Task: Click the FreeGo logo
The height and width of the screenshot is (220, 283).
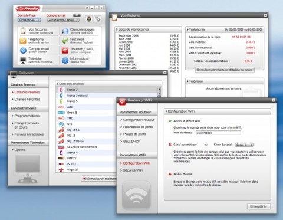Action: (x=28, y=9)
